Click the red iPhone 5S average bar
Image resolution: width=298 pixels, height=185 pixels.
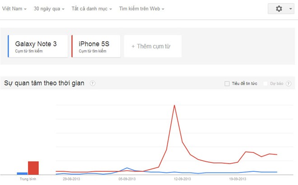(x=33, y=168)
